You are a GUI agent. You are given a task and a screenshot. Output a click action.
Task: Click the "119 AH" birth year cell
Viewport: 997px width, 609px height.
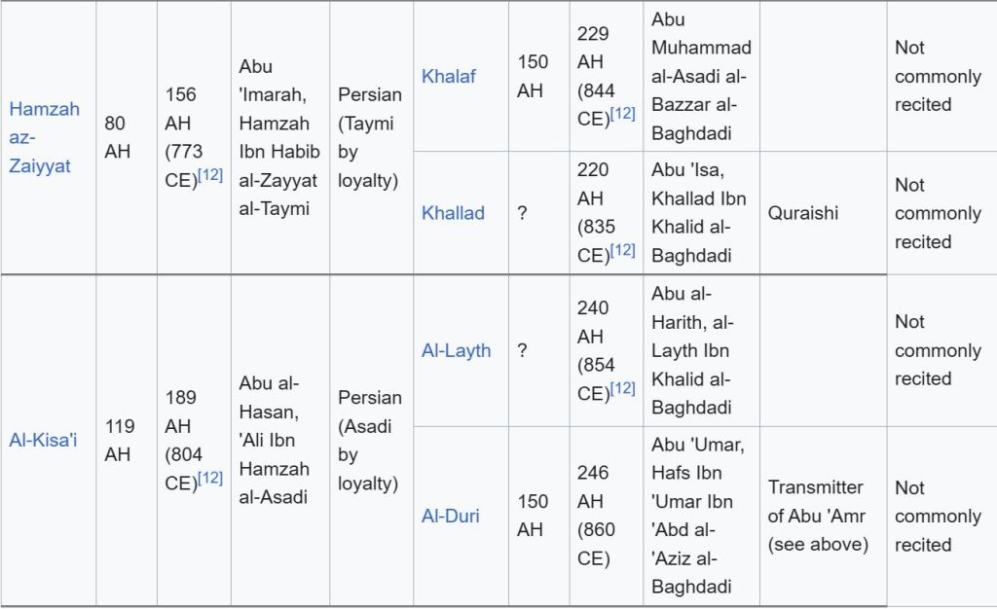(x=119, y=441)
